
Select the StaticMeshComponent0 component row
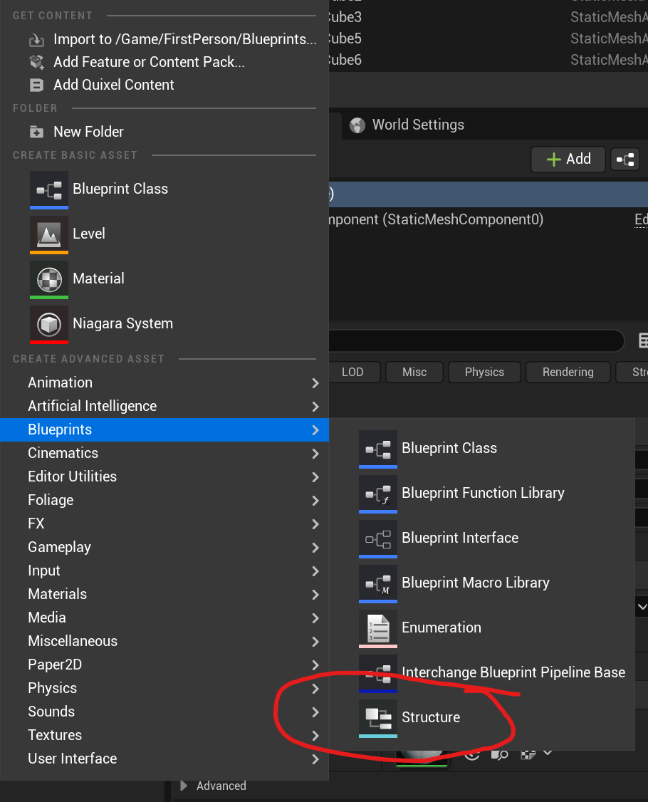(488, 220)
